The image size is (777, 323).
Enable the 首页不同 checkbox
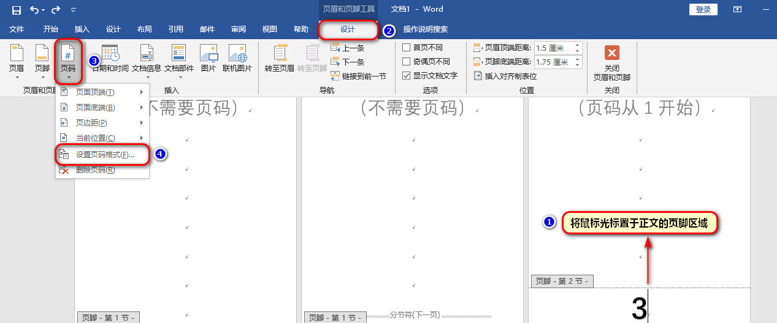click(406, 48)
